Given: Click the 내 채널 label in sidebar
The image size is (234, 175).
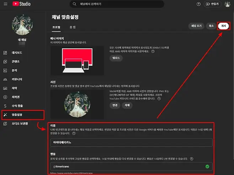Looking at the screenshot, I should (x=22, y=40).
